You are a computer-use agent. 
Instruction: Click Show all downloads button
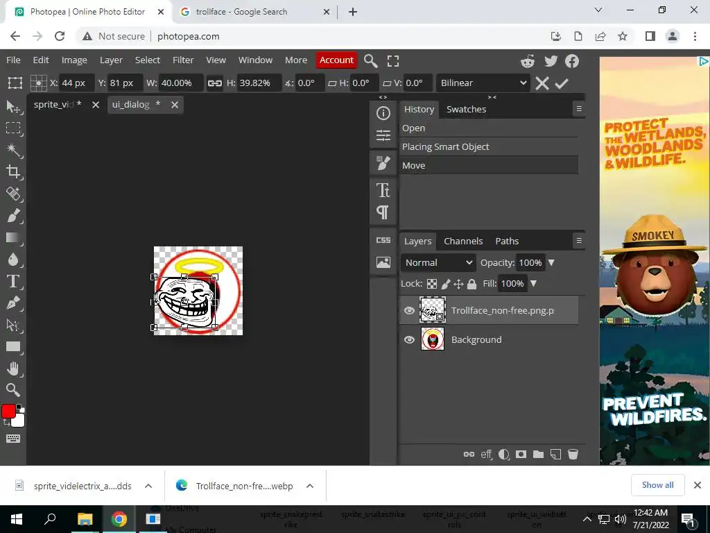click(657, 485)
